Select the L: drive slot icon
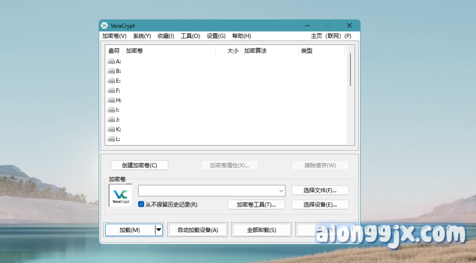476x263 pixels. coord(111,139)
